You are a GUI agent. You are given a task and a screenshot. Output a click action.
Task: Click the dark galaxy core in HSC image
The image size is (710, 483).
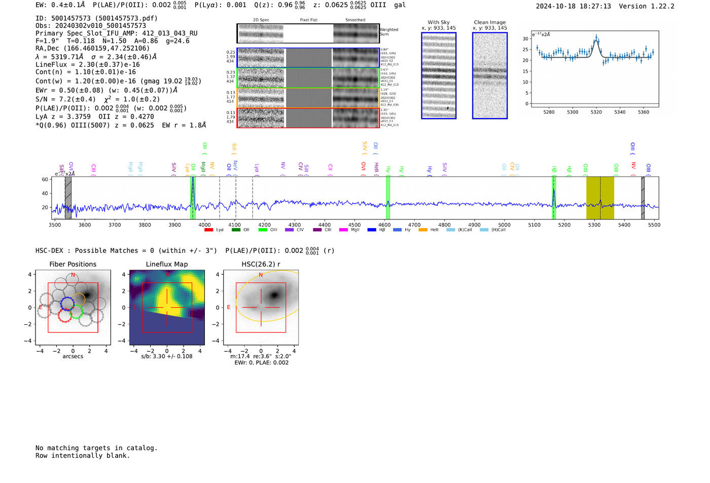[x=275, y=295]
